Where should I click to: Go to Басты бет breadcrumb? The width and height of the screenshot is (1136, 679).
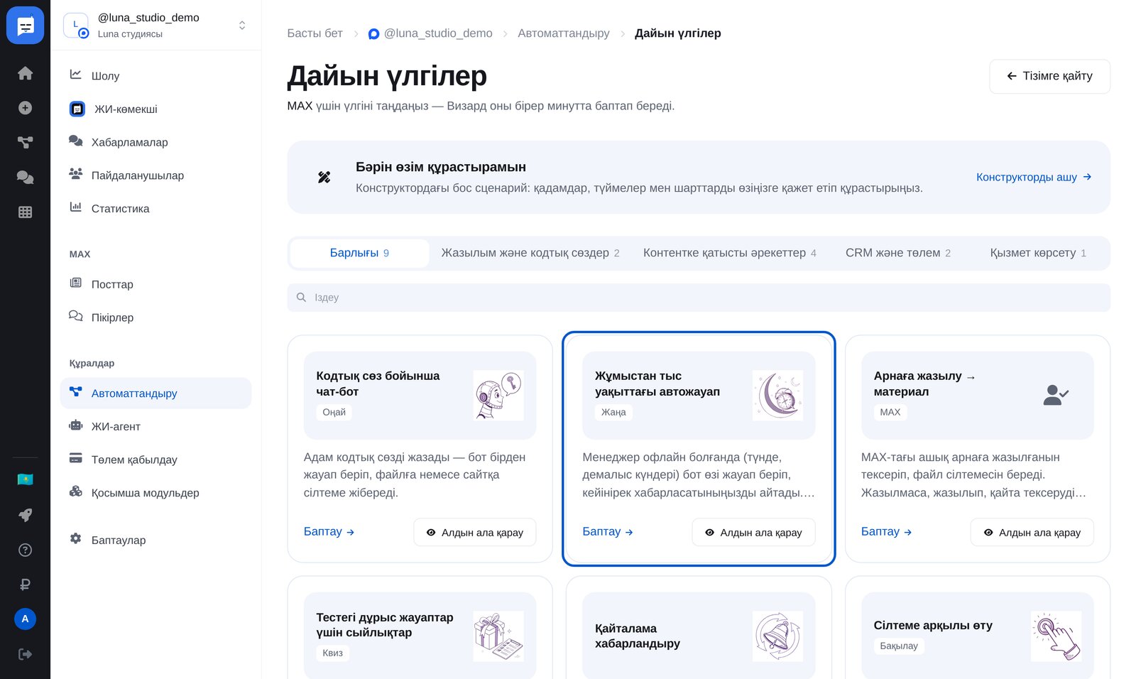tap(315, 33)
